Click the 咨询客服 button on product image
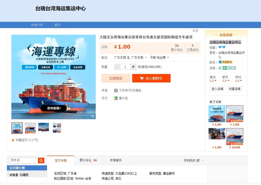 [54, 108]
